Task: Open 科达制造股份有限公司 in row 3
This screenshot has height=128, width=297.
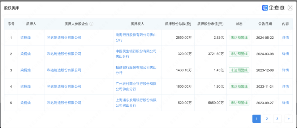Action: click(64, 70)
